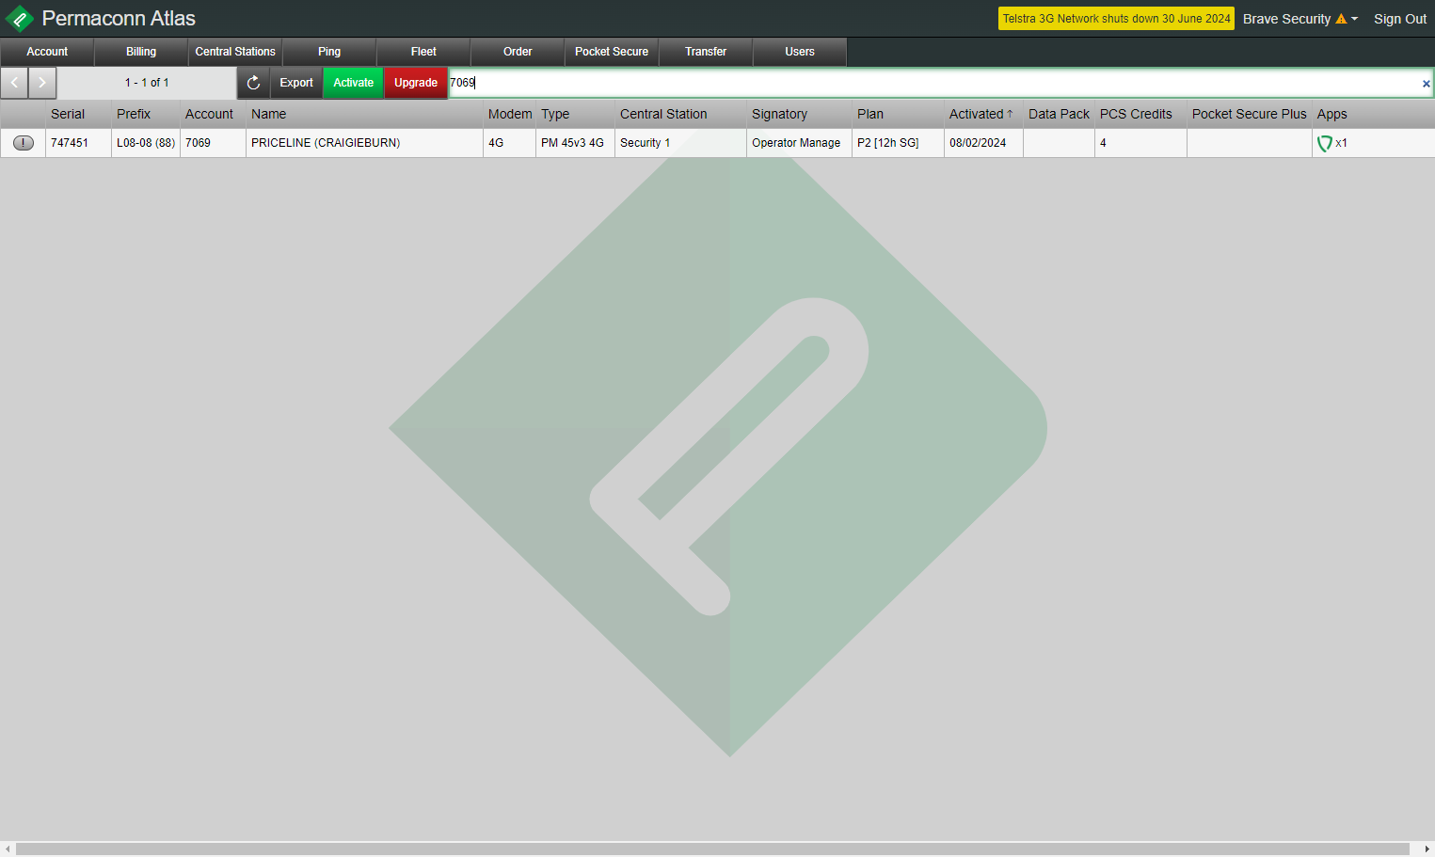Screen dimensions: 1435x857
Task: Sort by the Plan column header
Action: coord(898,114)
